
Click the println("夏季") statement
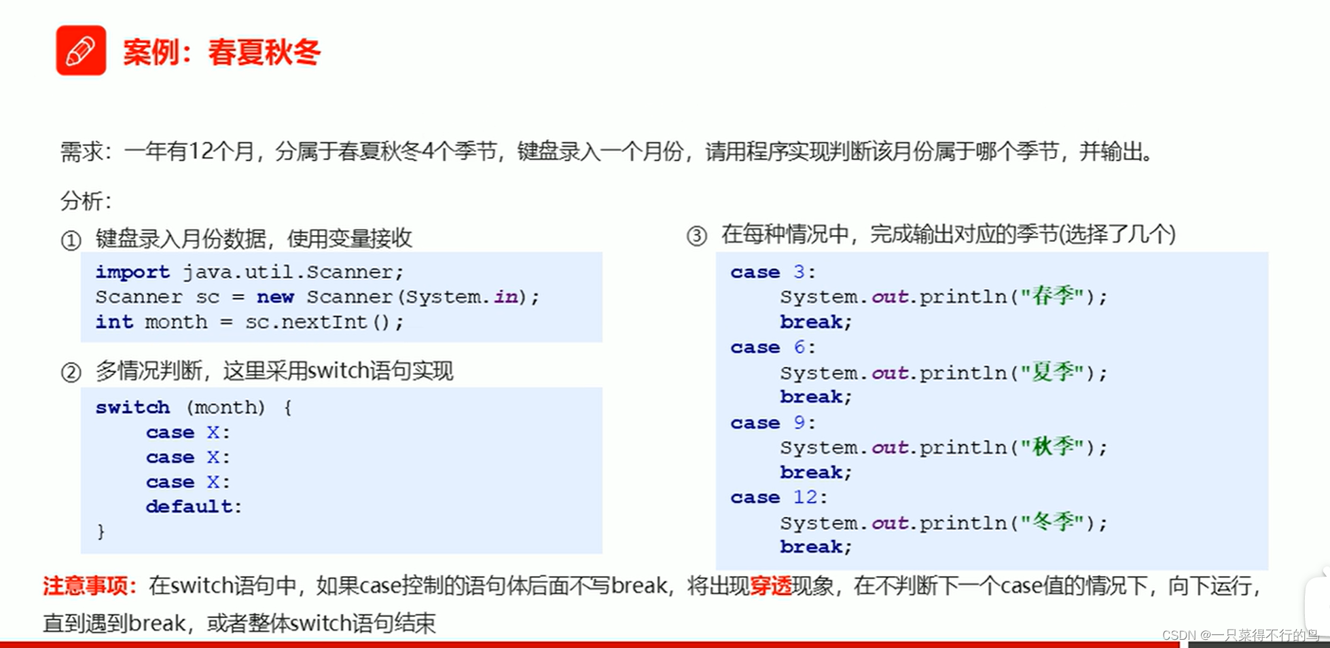point(943,373)
